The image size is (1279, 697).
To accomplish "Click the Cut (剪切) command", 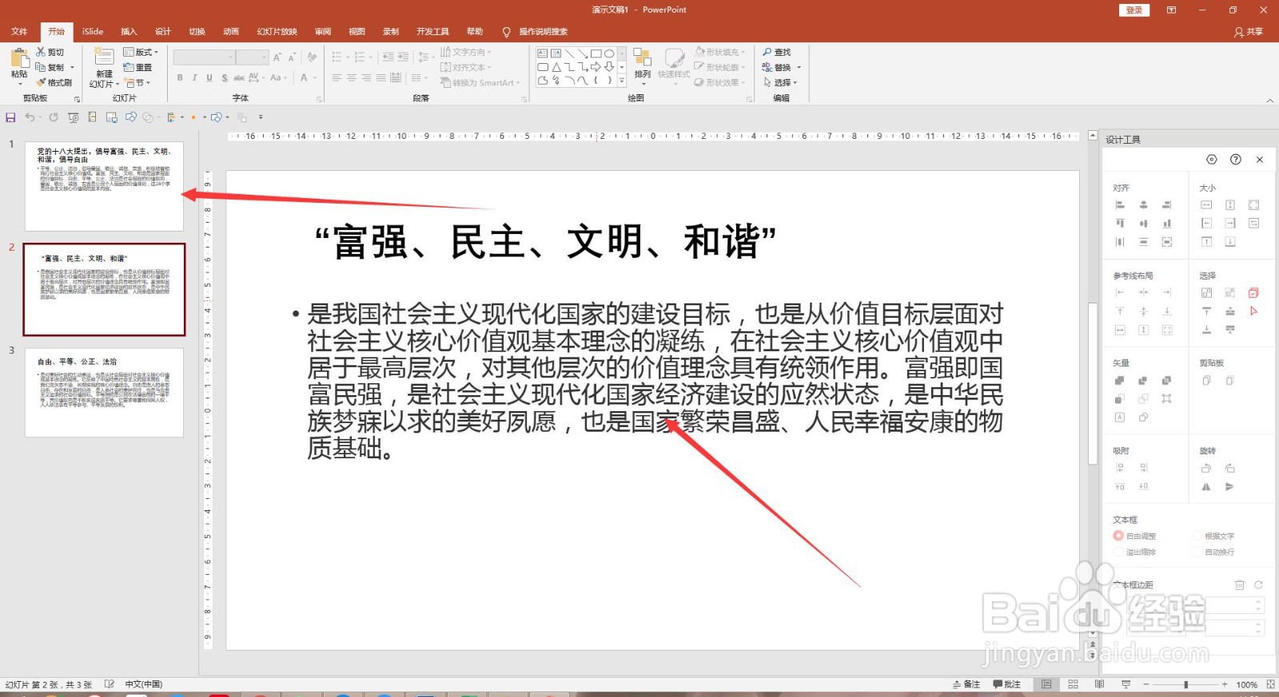I will coord(50,52).
